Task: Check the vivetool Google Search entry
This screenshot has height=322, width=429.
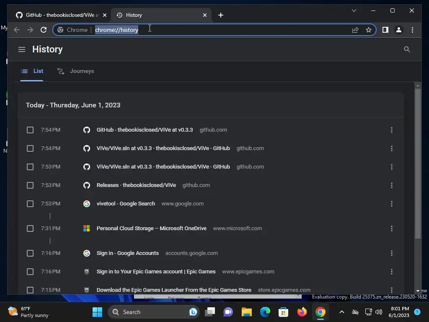Action: click(30, 204)
